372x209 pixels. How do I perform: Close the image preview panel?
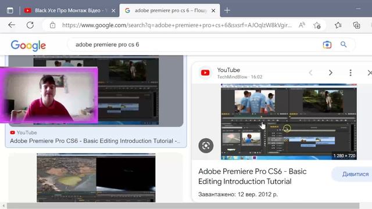370,73
